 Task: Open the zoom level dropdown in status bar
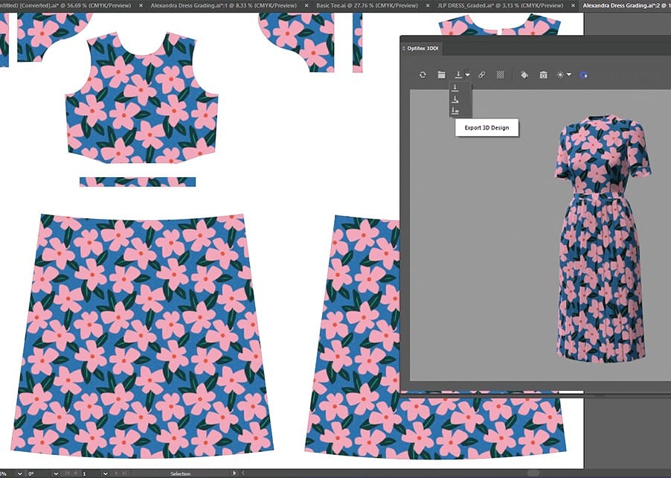[19, 474]
